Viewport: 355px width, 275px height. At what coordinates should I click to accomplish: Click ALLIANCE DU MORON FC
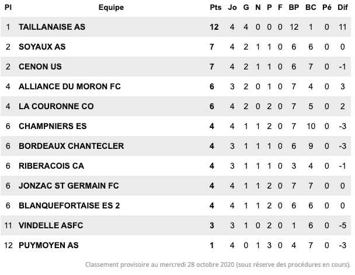69,86
